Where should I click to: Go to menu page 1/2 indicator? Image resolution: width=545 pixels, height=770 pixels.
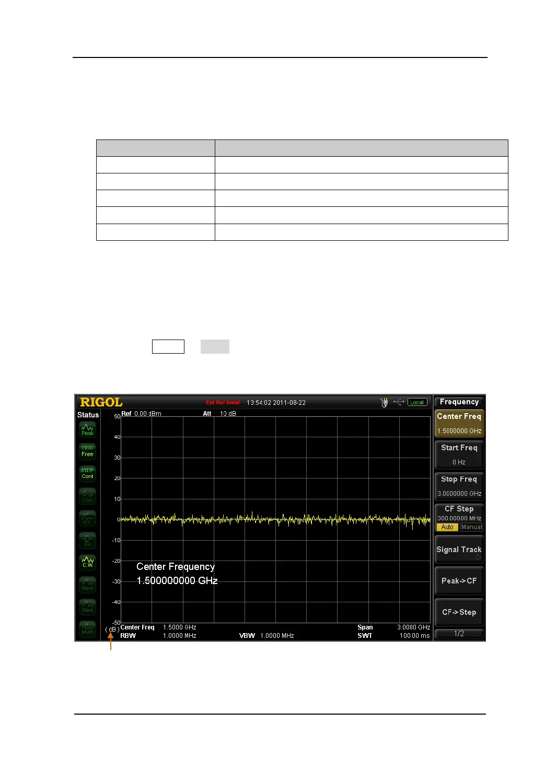click(459, 634)
